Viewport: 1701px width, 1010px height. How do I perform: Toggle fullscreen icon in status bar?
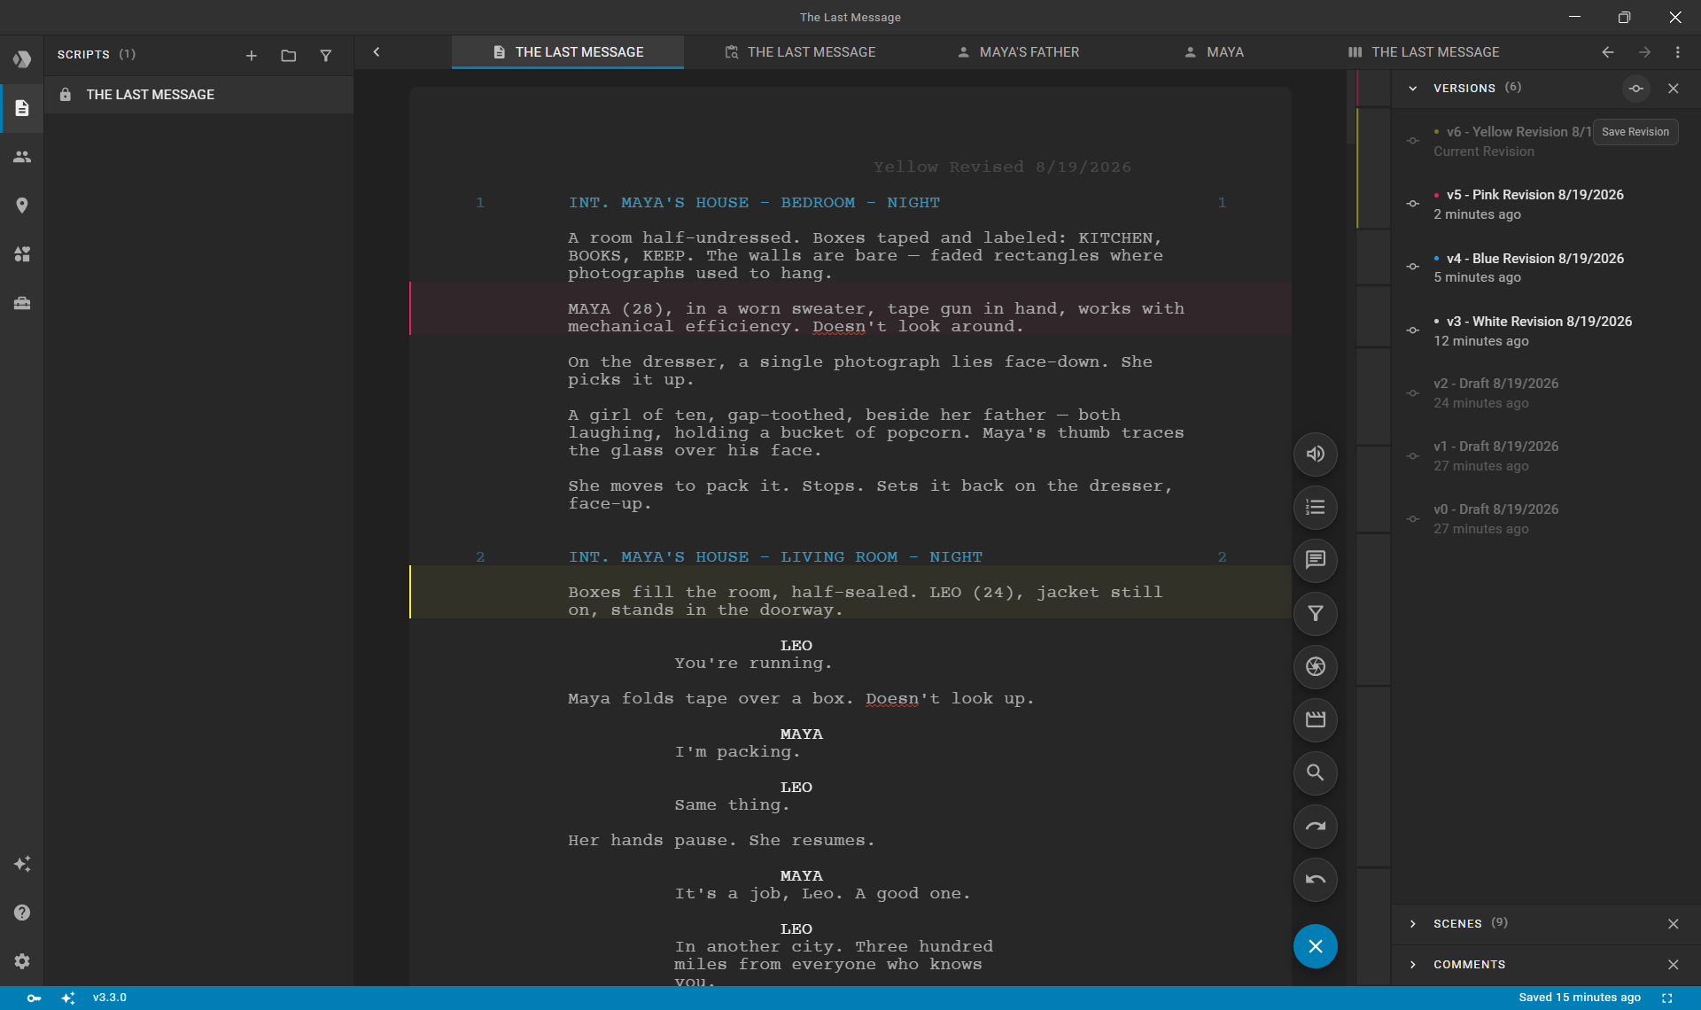pos(1667,998)
